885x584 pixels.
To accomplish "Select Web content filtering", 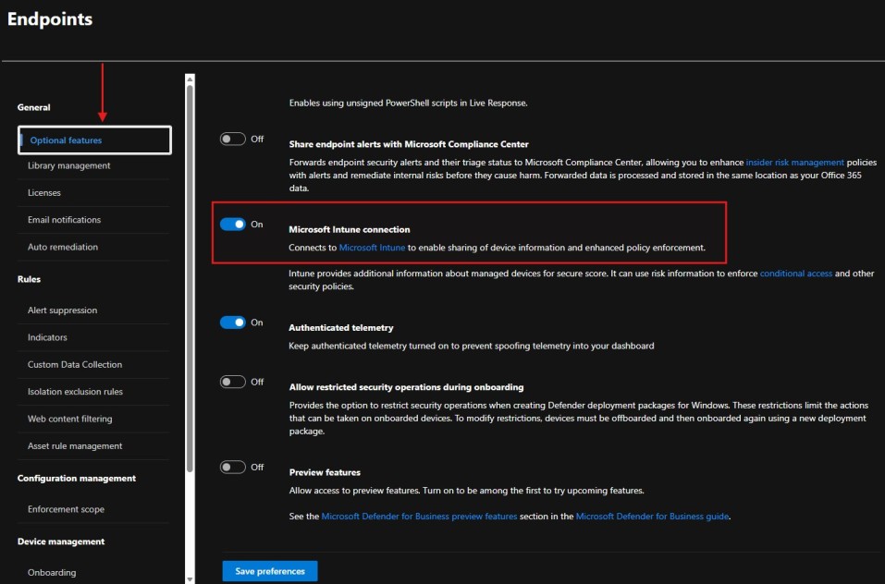I will pyautogui.click(x=70, y=419).
